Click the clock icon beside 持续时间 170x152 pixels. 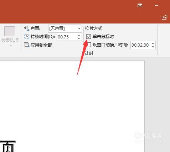[x=26, y=37]
